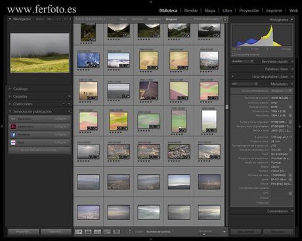Select the blue sky thumbnail in second row
Screen dimensions: 302x241
coord(88,60)
